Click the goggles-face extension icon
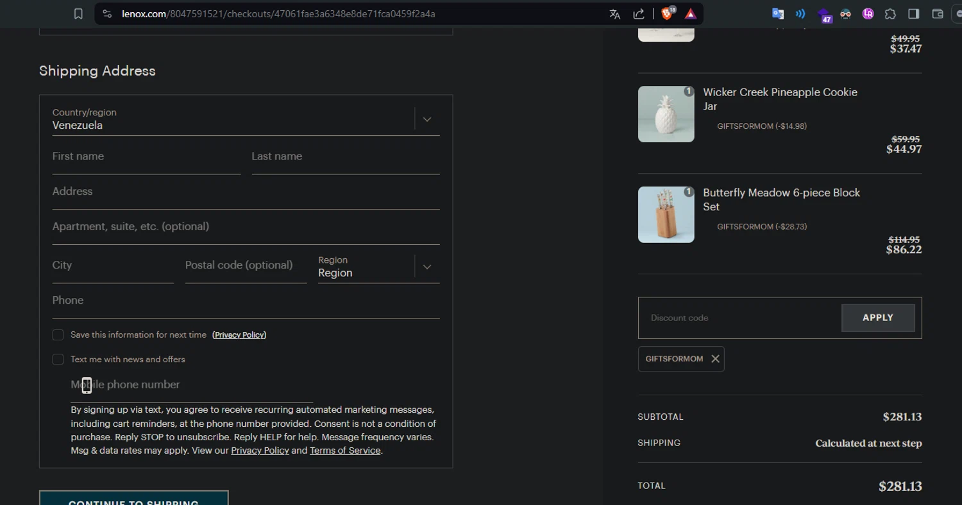 [846, 13]
